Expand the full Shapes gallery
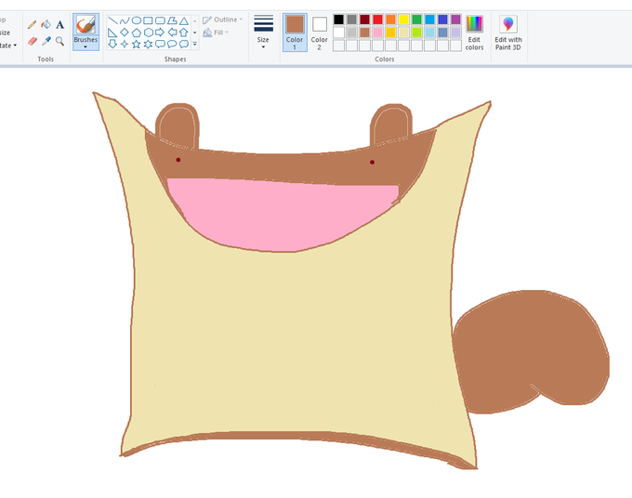The width and height of the screenshot is (632, 498). point(194,44)
